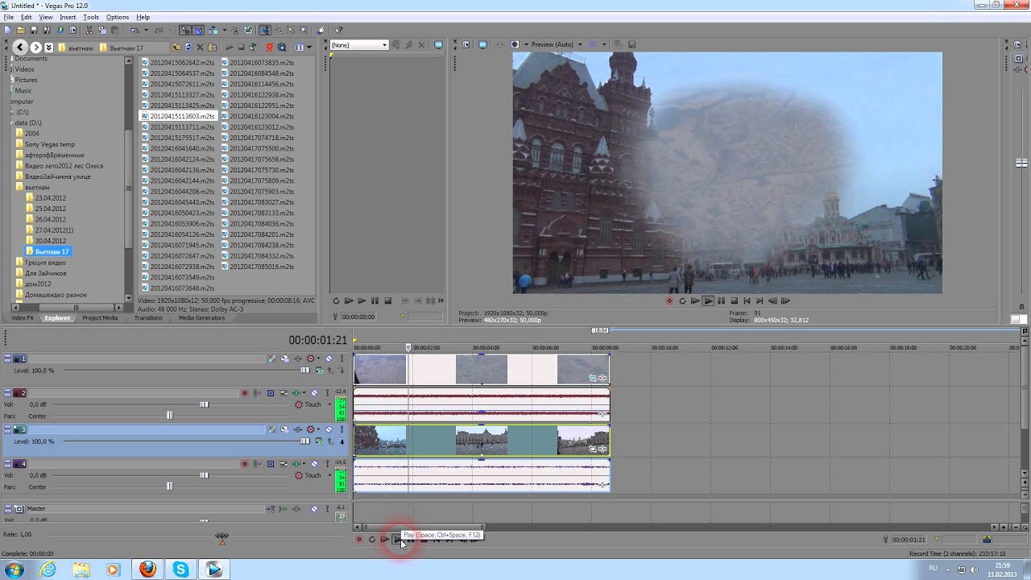This screenshot has height=580, width=1031.
Task: Click the What's This help icon
Action: (x=338, y=30)
